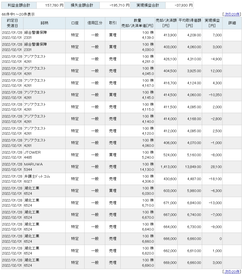Viewport: 242px width, 275px height.
Task: Click the 430,600 settlement amount cell
Action: click(166, 179)
